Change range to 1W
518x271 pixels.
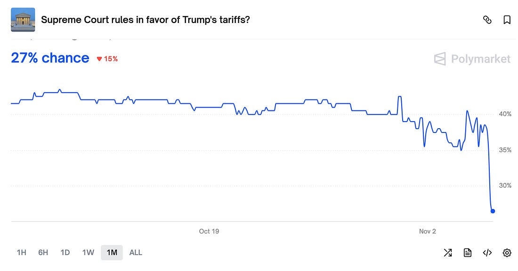[88, 253]
